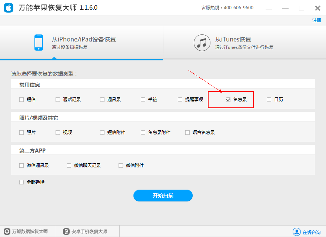Screen dimensions: 326x237
Task: Tick the 通讯录 checkbox
Action: tap(102, 100)
